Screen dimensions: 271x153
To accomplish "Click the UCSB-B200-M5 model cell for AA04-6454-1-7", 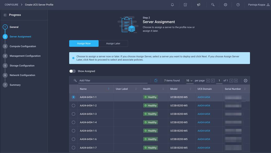I will tap(179, 148).
